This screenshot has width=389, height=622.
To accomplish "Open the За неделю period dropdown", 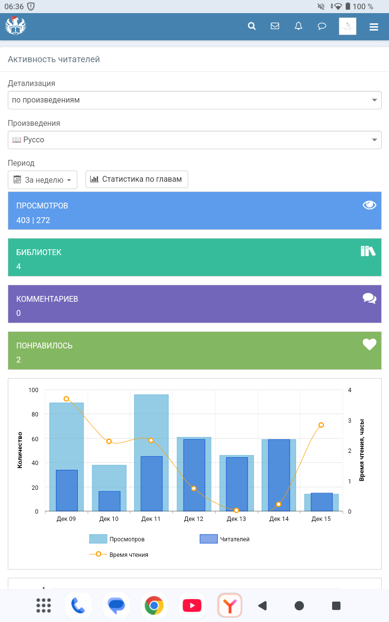I will point(43,179).
